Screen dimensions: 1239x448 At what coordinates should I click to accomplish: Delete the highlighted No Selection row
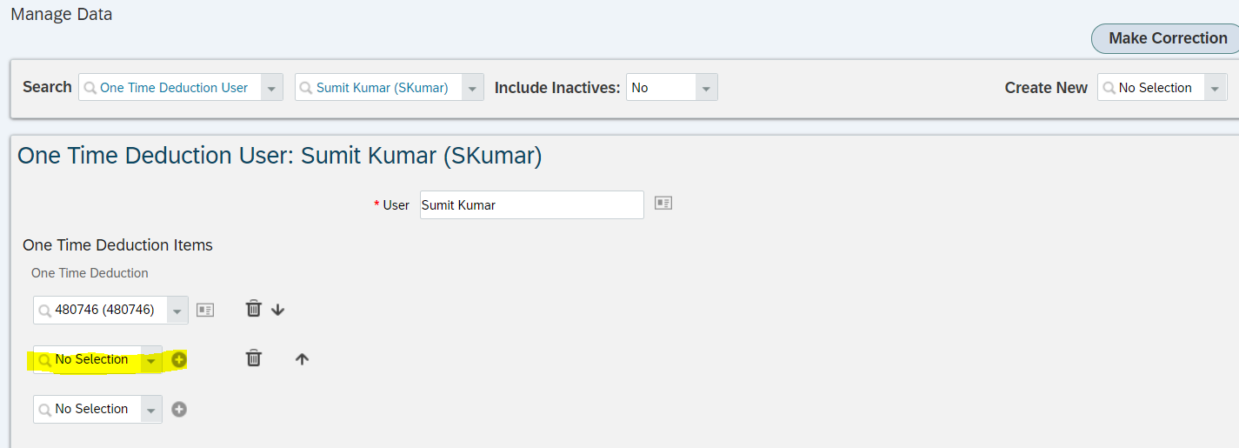click(x=253, y=358)
